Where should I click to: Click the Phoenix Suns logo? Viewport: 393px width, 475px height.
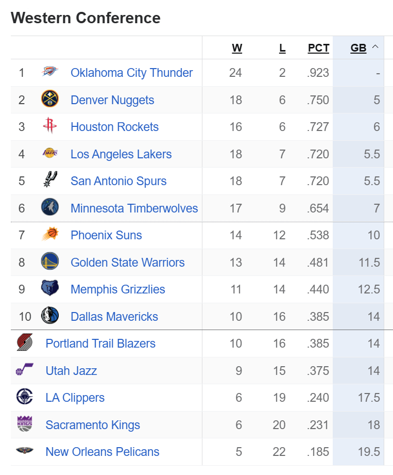[x=50, y=235]
